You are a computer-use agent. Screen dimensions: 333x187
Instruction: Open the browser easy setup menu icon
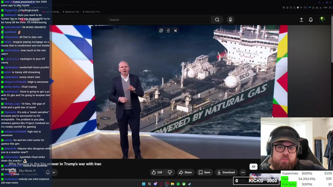click(x=330, y=8)
